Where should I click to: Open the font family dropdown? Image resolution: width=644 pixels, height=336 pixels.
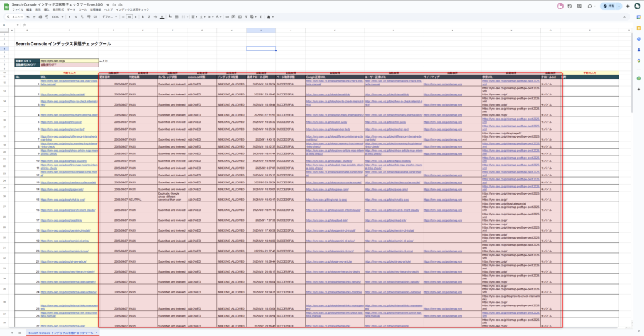(109, 17)
